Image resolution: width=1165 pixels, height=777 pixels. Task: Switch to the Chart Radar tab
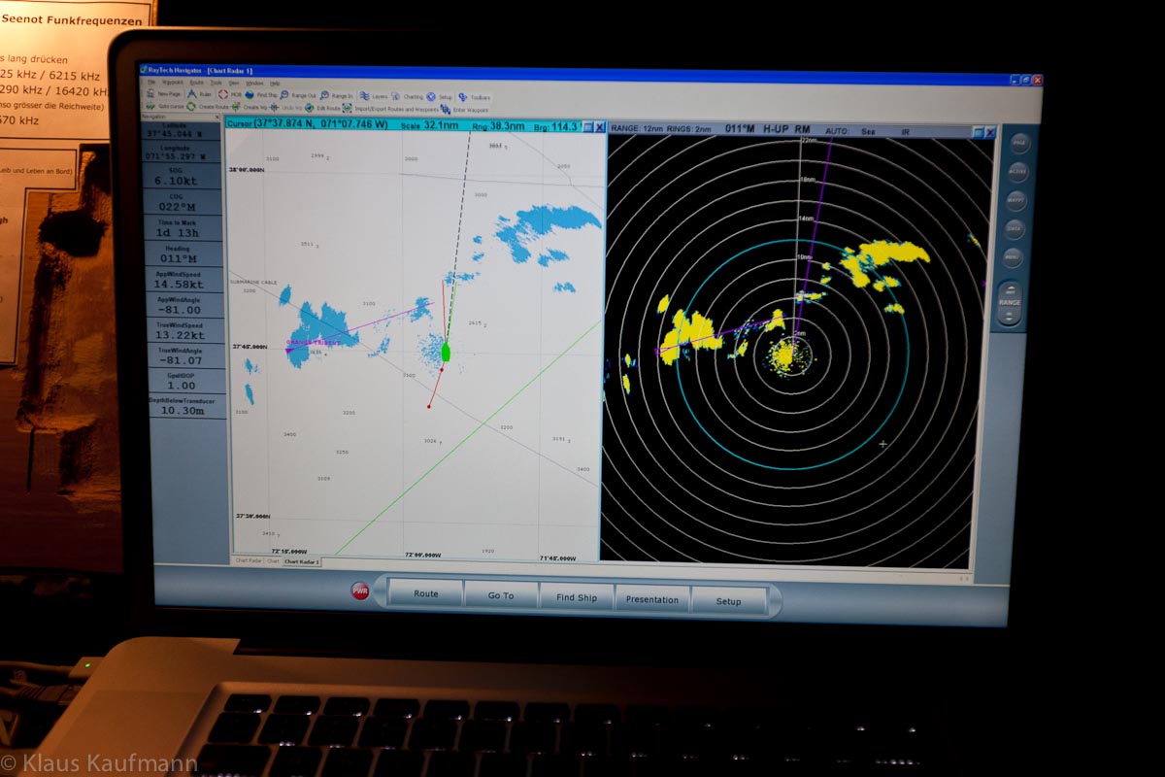249,560
